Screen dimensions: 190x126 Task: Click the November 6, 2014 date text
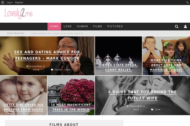(37, 68)
